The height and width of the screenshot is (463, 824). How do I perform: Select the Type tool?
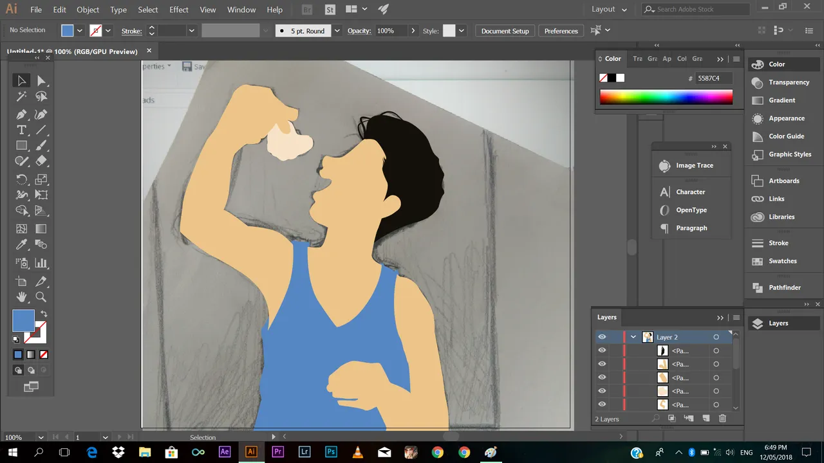(x=21, y=130)
